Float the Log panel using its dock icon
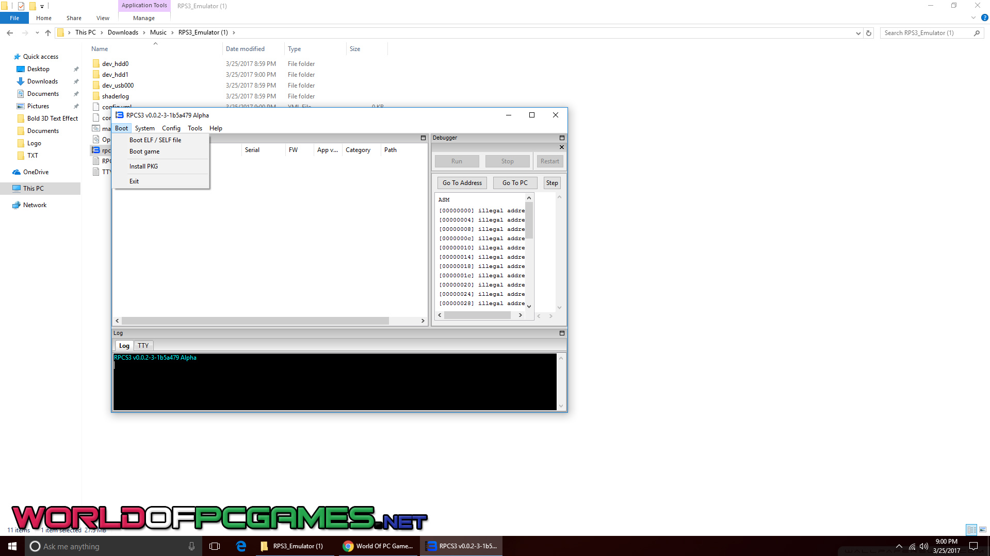990x556 pixels. (562, 333)
